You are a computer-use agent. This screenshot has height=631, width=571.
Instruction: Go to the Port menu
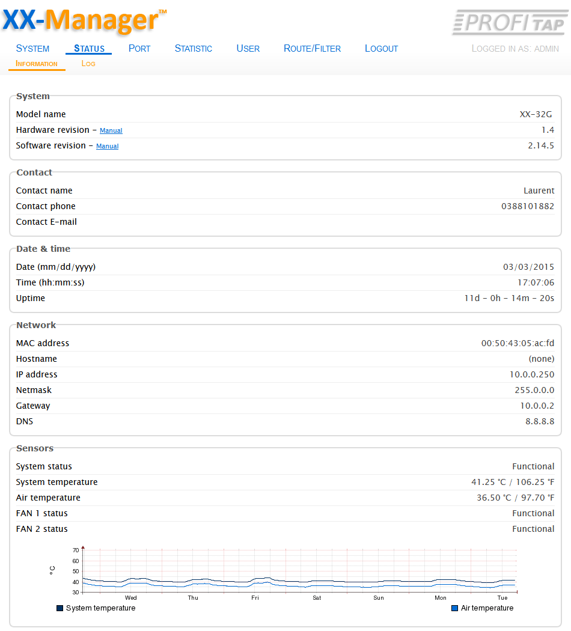click(139, 49)
